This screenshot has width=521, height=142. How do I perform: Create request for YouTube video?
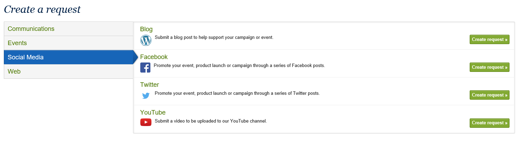pos(489,123)
